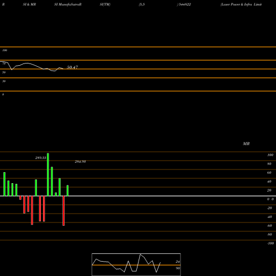
Task: Click the Laser Power & Infra title text
Action: tap(241, 4)
